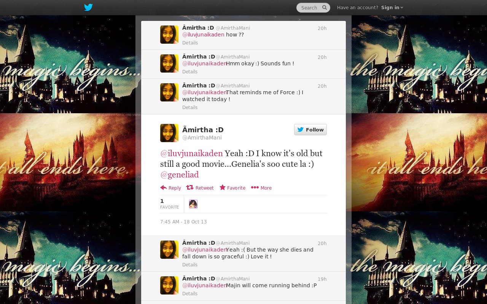Click the 1 FAVORITE count
Viewport: 487px width, 304px height.
[169, 204]
